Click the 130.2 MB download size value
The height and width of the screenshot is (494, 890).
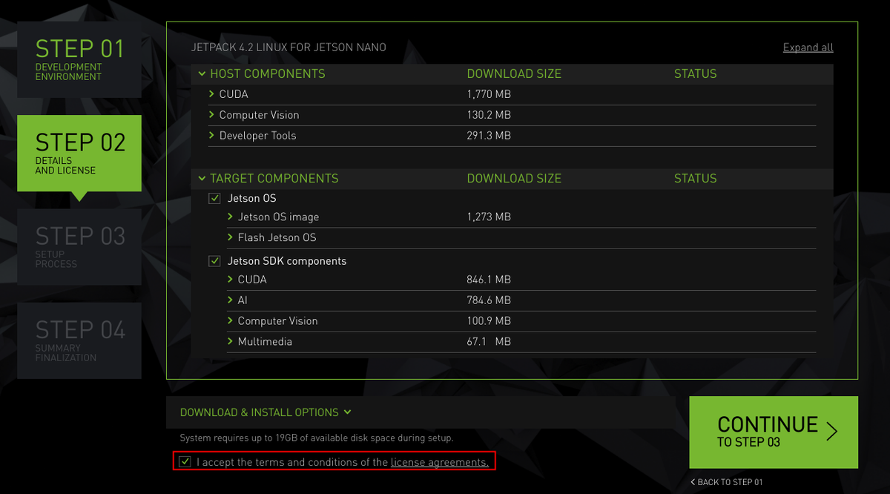tap(489, 115)
